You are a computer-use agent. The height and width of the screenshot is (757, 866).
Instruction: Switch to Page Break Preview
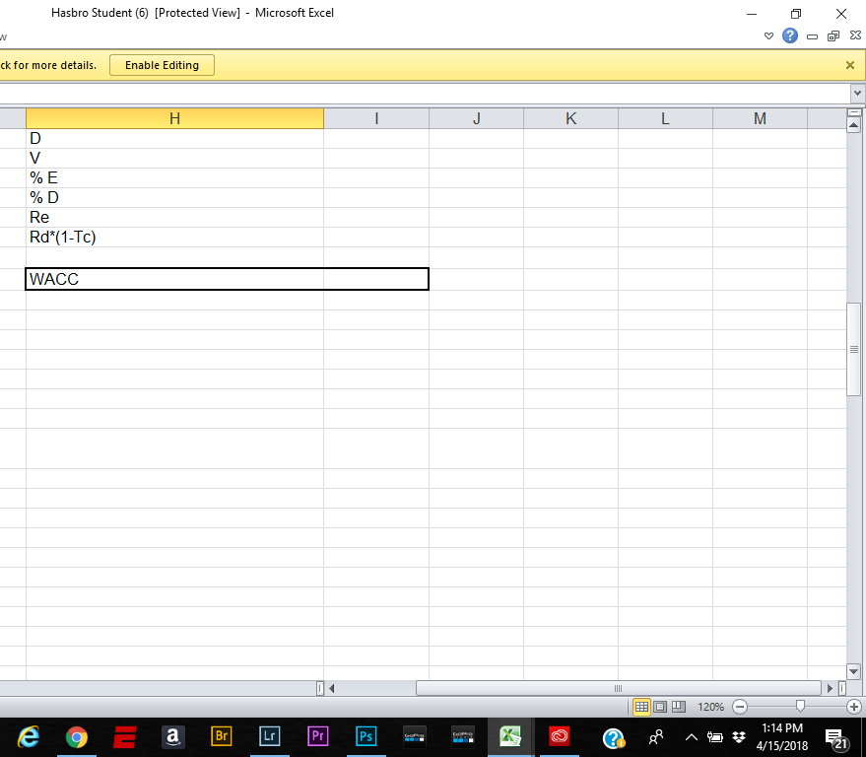click(678, 707)
